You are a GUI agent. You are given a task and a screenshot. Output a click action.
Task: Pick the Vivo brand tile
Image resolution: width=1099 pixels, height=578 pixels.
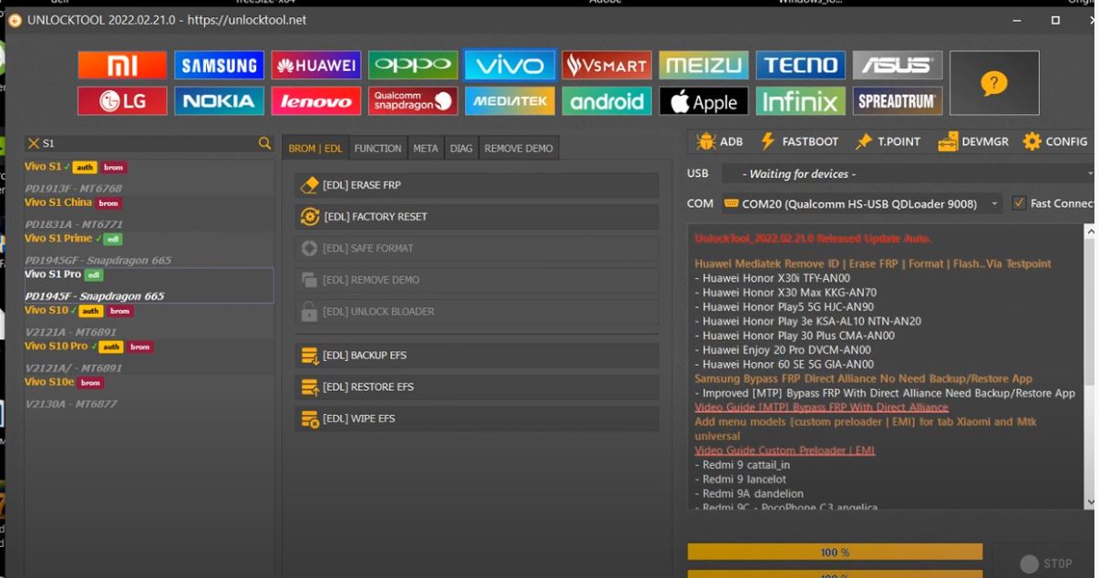(x=509, y=65)
